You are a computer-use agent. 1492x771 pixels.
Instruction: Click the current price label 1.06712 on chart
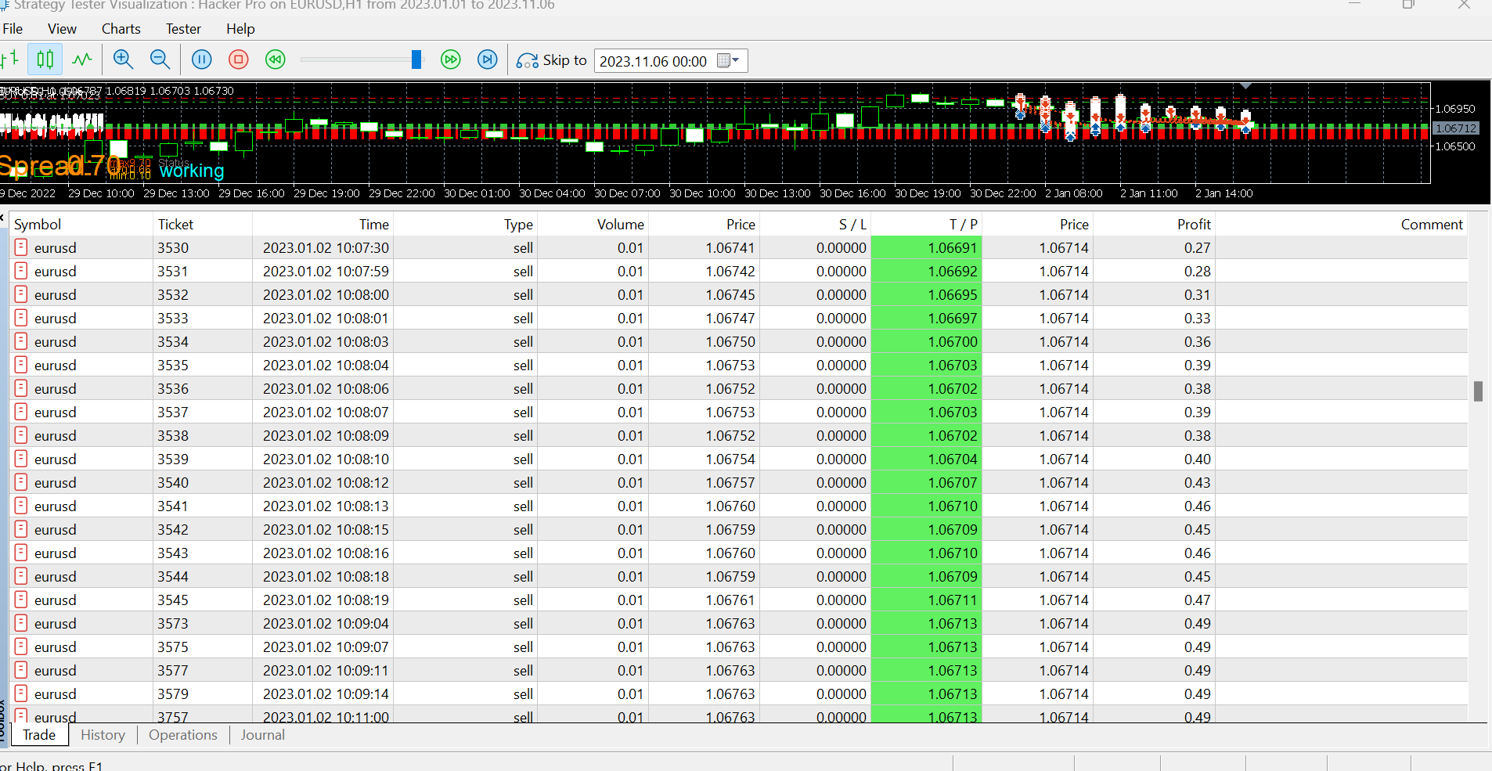1456,128
